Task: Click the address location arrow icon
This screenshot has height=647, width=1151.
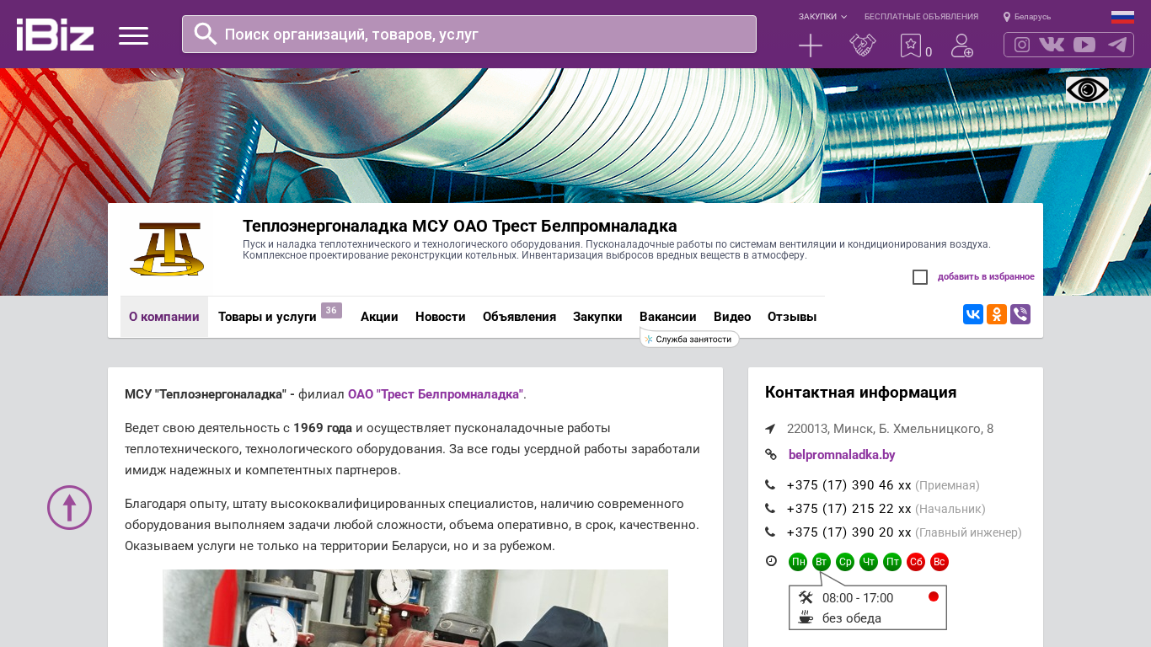Action: point(770,429)
